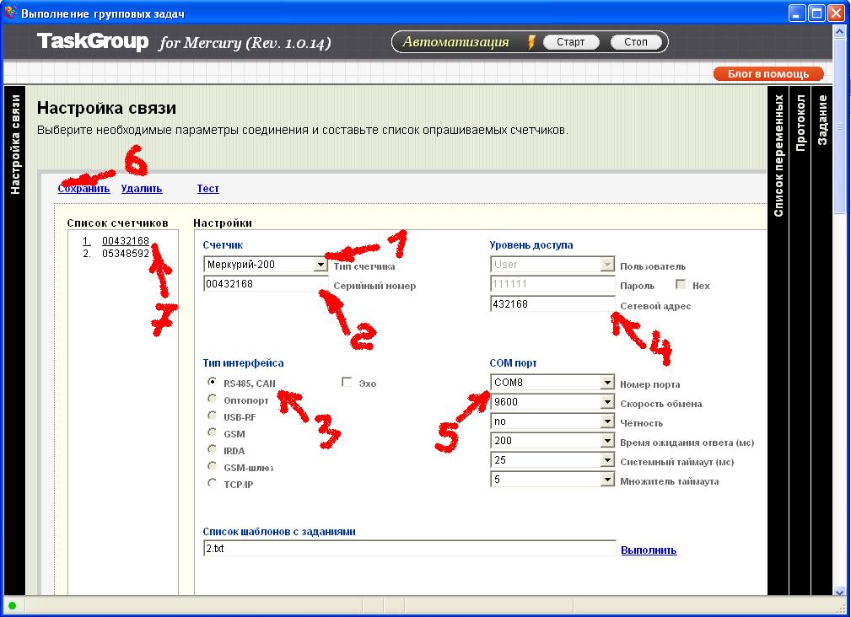The image size is (851, 617).
Task: Click the Список шаблонов с заданиями field
Action: click(x=410, y=548)
